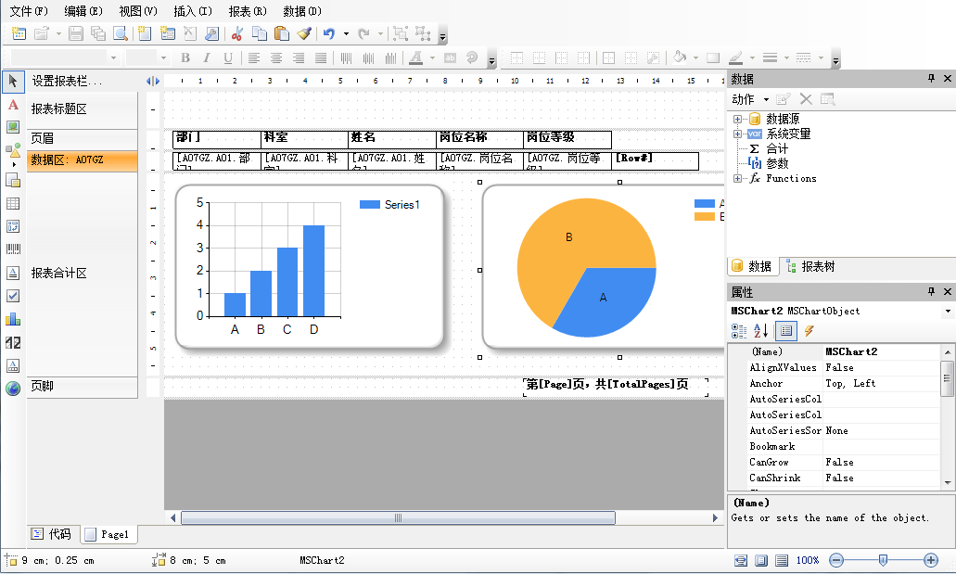956x574 pixels.
Task: Activate the format painter brush
Action: click(x=304, y=33)
